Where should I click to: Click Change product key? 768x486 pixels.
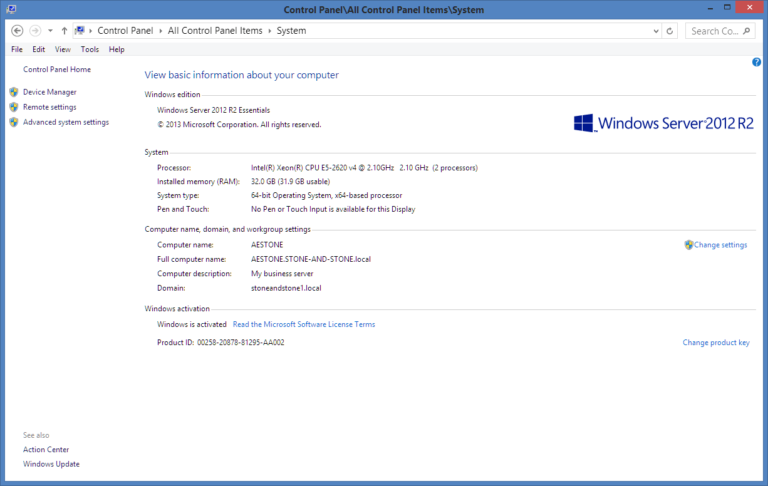point(716,343)
